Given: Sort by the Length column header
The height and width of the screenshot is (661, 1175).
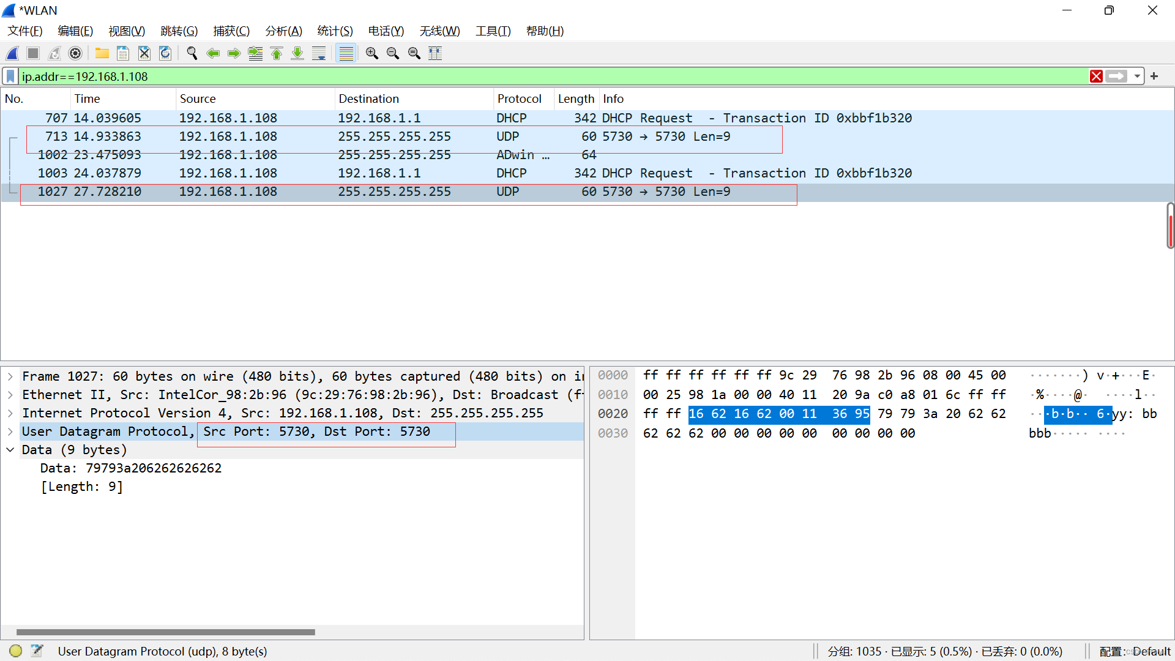Looking at the screenshot, I should 576,99.
